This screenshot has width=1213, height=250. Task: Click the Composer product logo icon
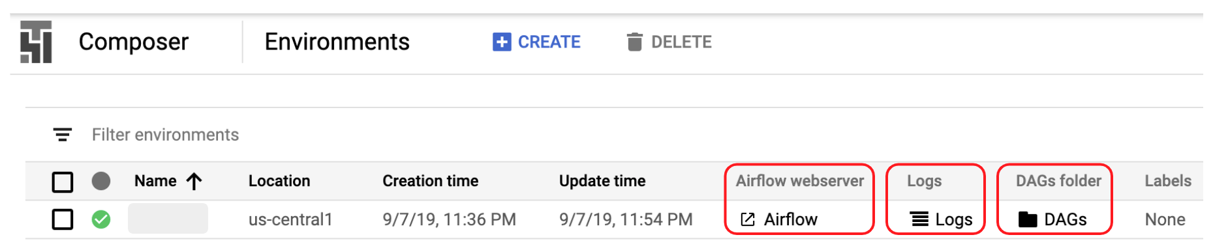coord(36,42)
